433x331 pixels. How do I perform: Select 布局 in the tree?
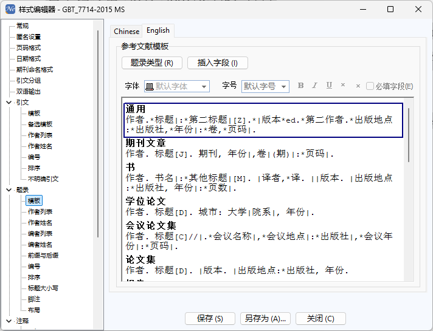34,310
